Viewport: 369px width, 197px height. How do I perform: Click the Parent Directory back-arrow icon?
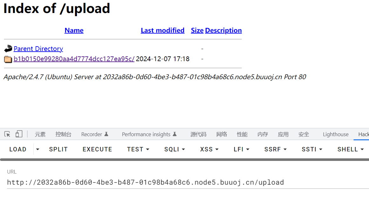[8, 49]
